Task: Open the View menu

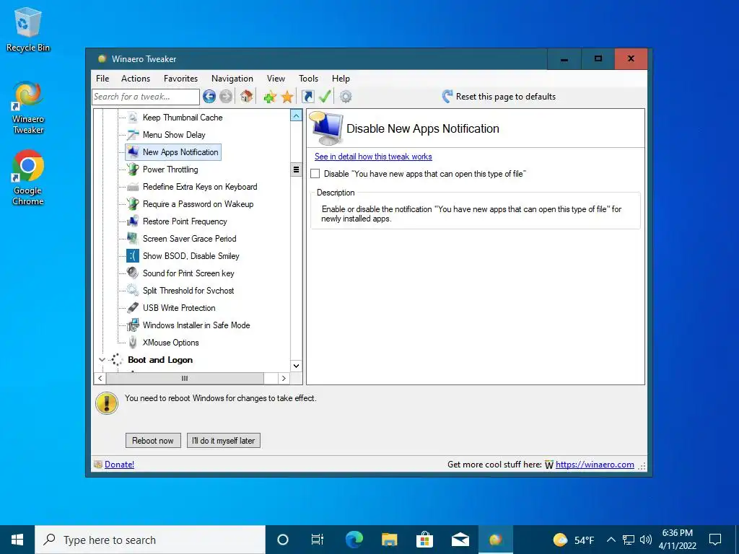Action: [x=276, y=79]
